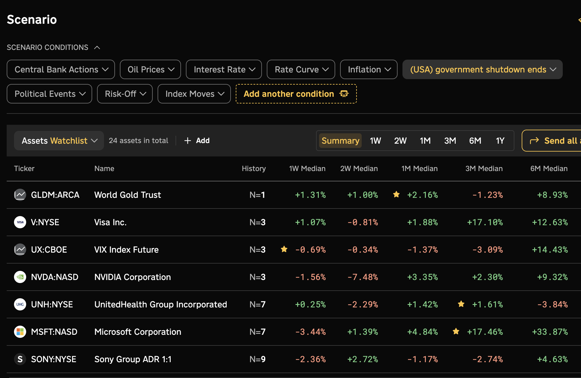The height and width of the screenshot is (378, 581).
Task: Click Add another condition button
Action: 296,94
